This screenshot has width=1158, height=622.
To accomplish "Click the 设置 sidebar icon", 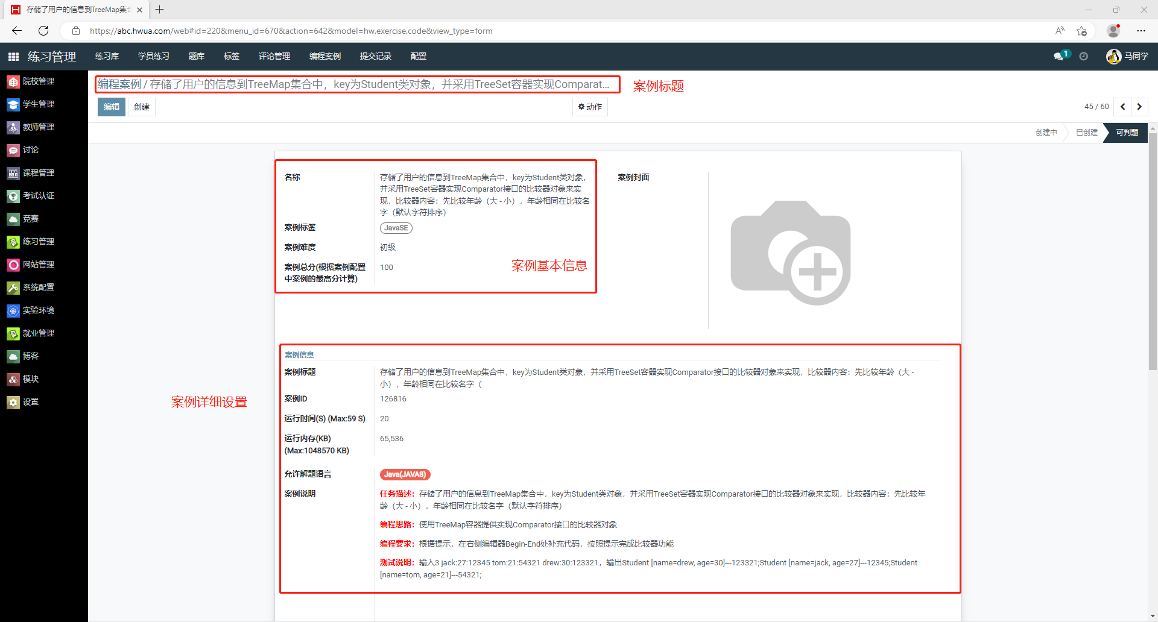I will [13, 402].
